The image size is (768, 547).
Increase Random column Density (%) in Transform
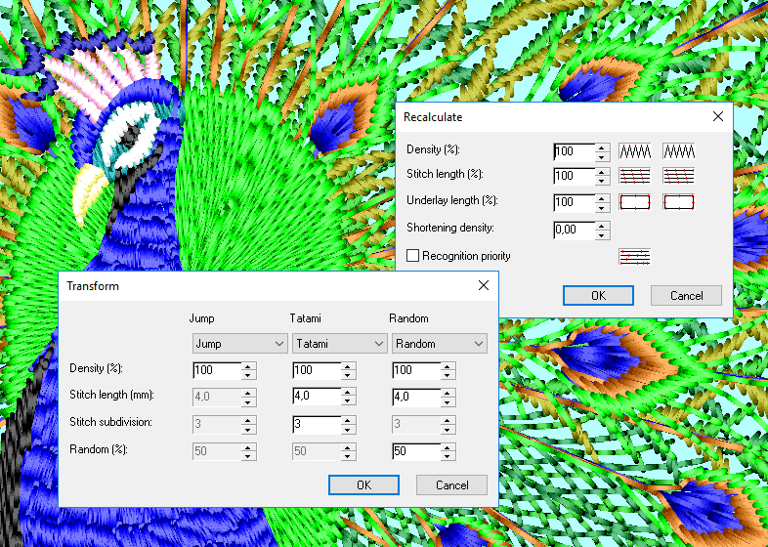(x=448, y=366)
